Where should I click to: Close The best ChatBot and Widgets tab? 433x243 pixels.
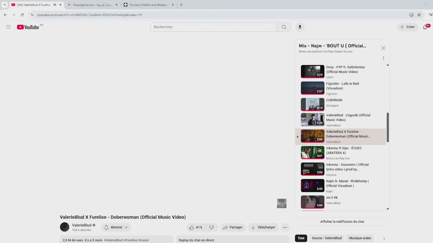173,5
